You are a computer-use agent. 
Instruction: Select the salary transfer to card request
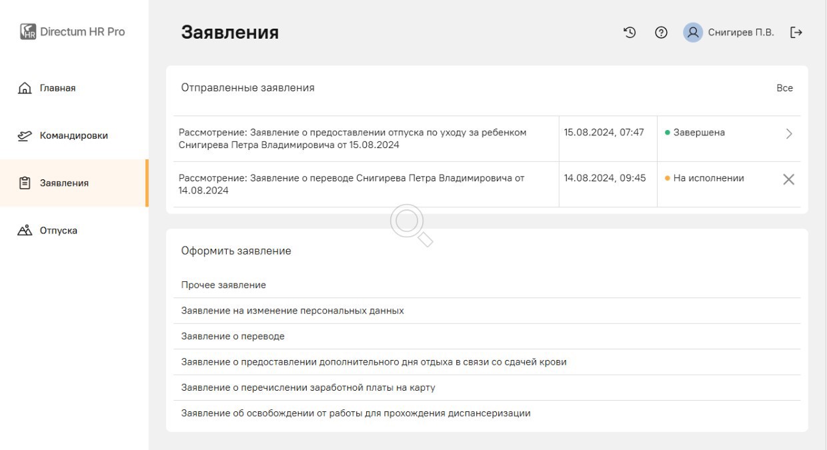point(308,387)
